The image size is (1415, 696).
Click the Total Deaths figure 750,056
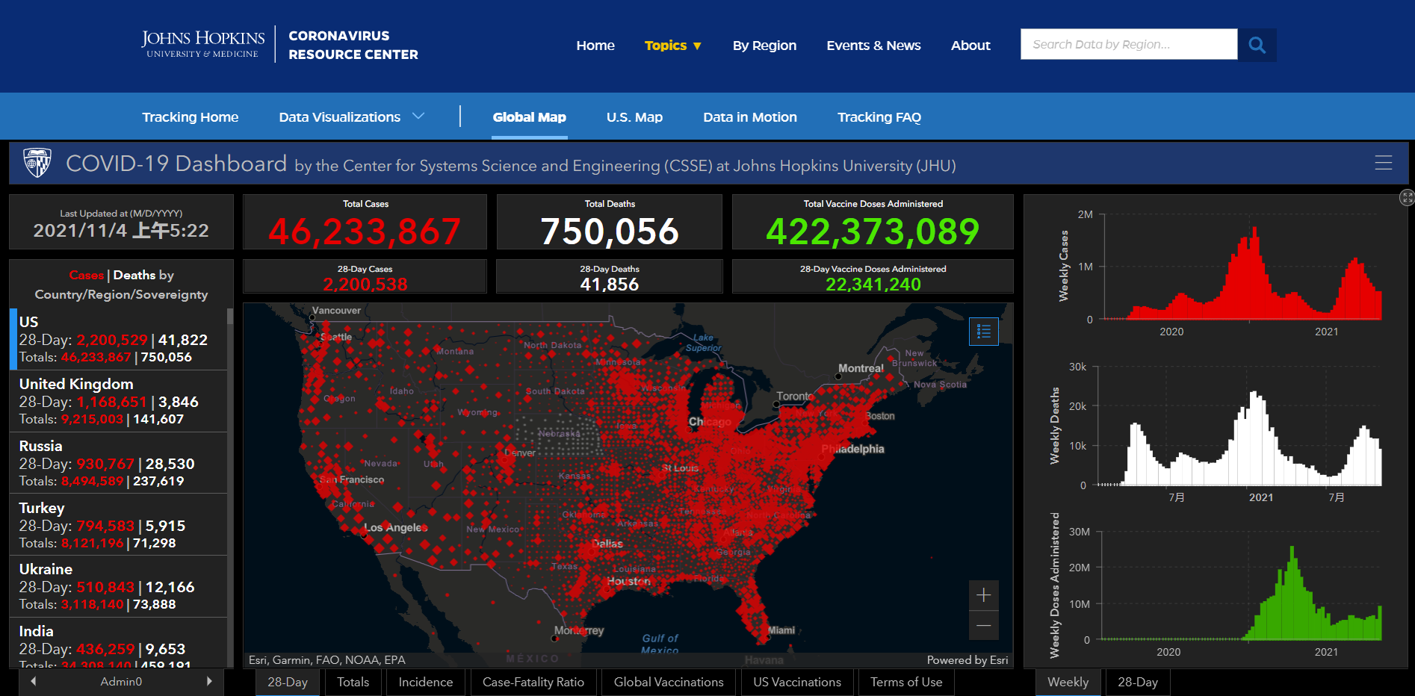pyautogui.click(x=610, y=232)
